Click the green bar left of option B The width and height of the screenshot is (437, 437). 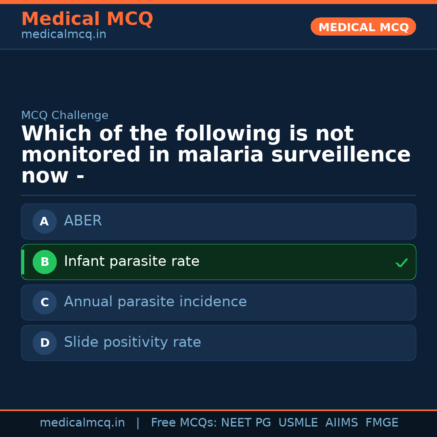point(23,262)
